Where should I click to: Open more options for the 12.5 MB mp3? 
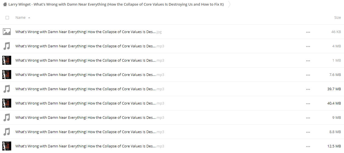tap(308, 146)
